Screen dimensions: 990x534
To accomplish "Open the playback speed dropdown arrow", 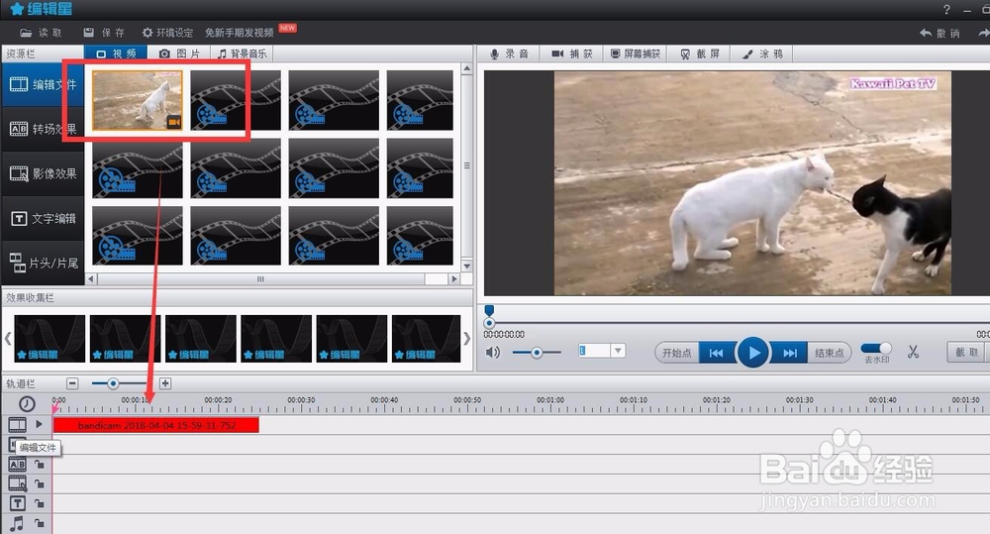I will pos(618,351).
